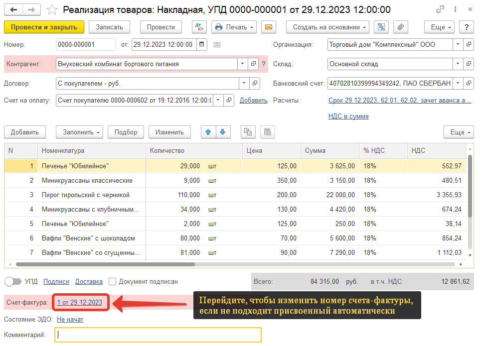Click Сумма cell 3 150,00
The width and height of the screenshot is (481, 346).
(x=330, y=181)
